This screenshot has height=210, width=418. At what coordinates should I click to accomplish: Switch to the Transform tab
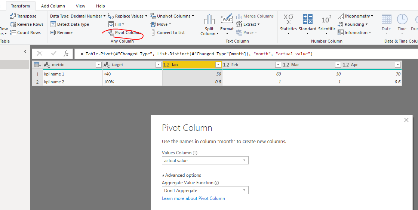(21, 6)
